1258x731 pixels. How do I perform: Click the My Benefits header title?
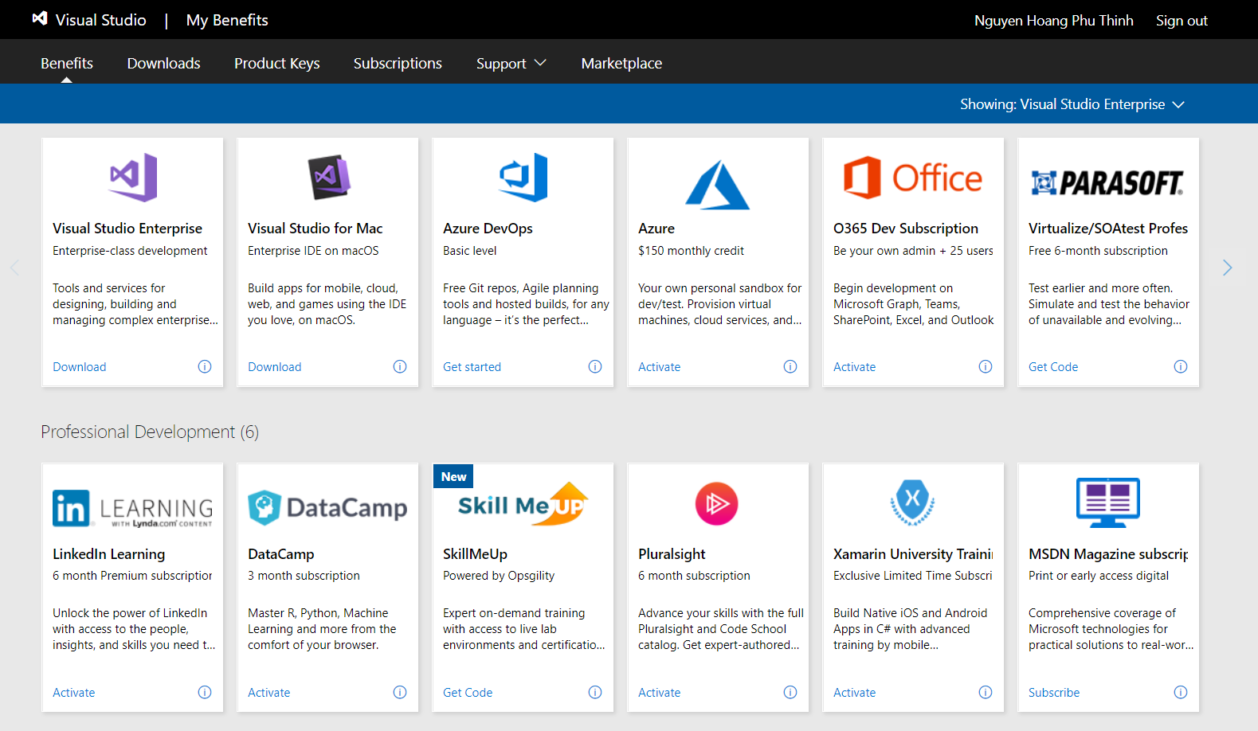[x=227, y=20]
